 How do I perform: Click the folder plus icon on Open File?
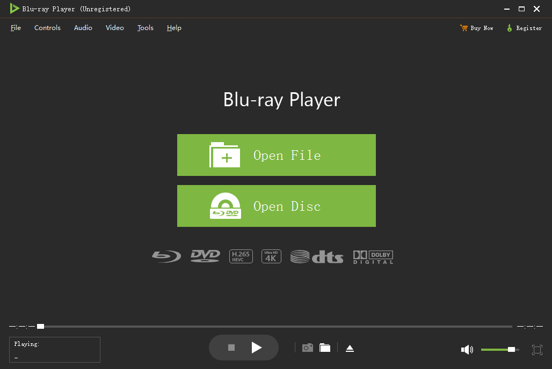tap(224, 155)
